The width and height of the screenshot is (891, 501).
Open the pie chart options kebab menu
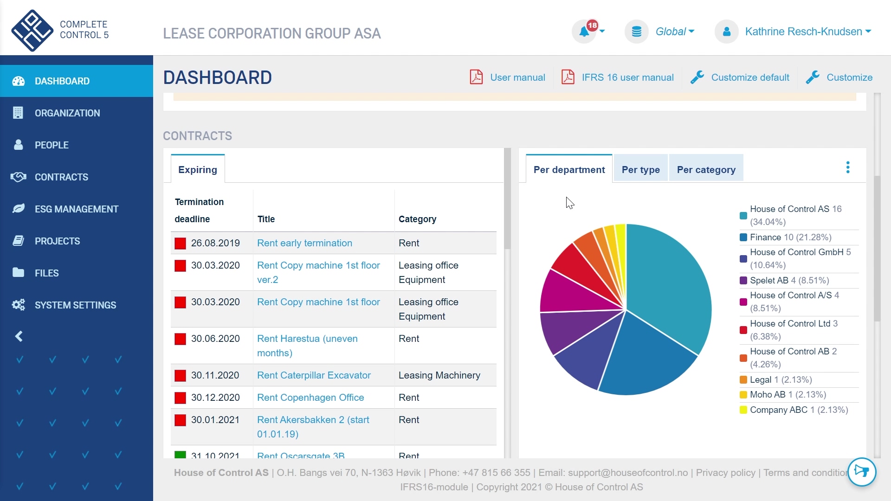pyautogui.click(x=848, y=167)
